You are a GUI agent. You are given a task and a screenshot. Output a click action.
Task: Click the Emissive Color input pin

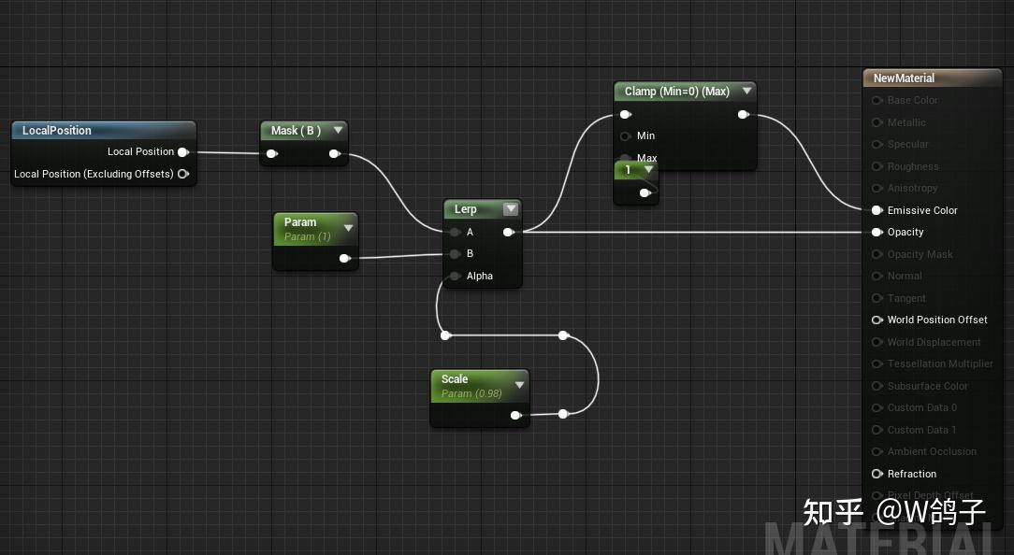pos(876,210)
